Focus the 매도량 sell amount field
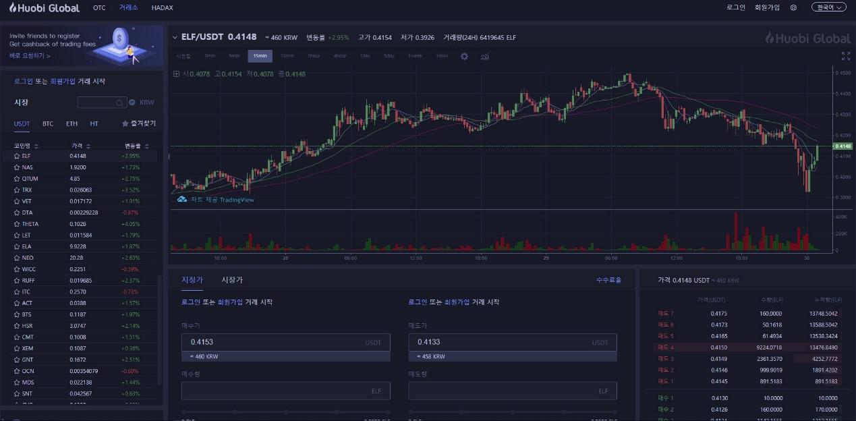The width and height of the screenshot is (856, 421). [513, 391]
